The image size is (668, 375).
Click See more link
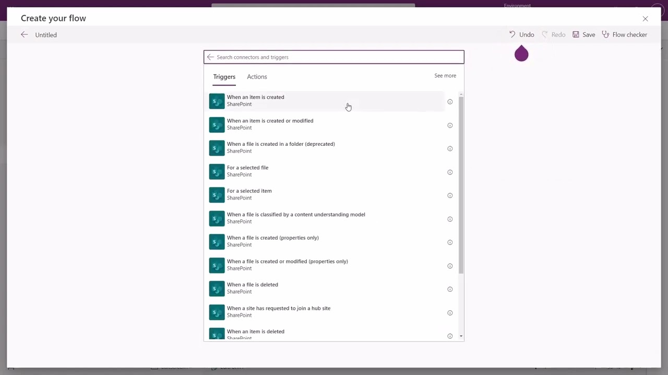[445, 76]
